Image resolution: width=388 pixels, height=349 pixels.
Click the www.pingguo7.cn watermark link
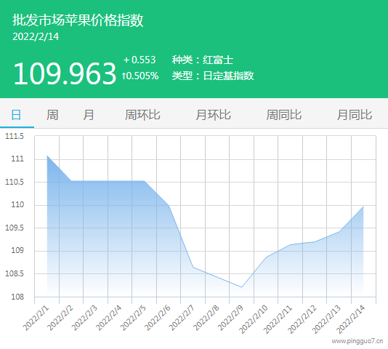tap(357, 341)
